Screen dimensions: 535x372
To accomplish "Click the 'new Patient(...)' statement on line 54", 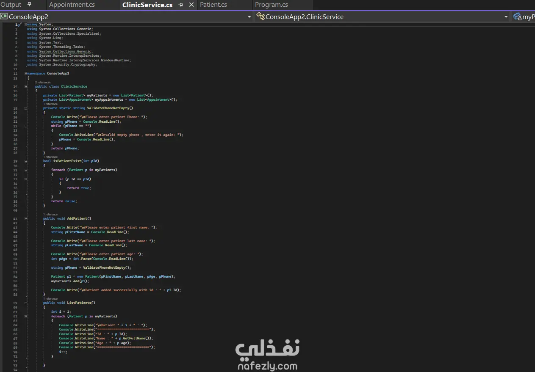I will click(x=113, y=277).
